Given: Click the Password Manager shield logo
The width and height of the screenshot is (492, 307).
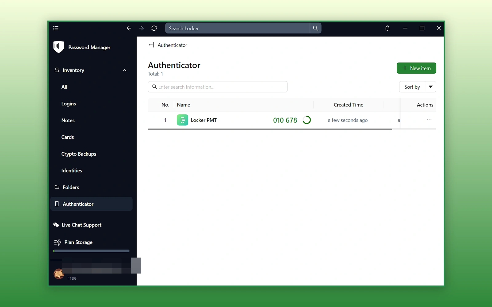Looking at the screenshot, I should click(x=58, y=47).
